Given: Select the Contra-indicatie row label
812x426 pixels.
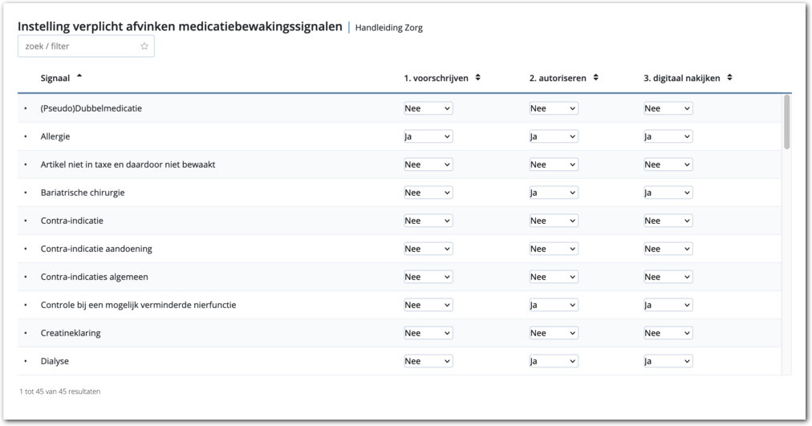Looking at the screenshot, I should pos(71,221).
